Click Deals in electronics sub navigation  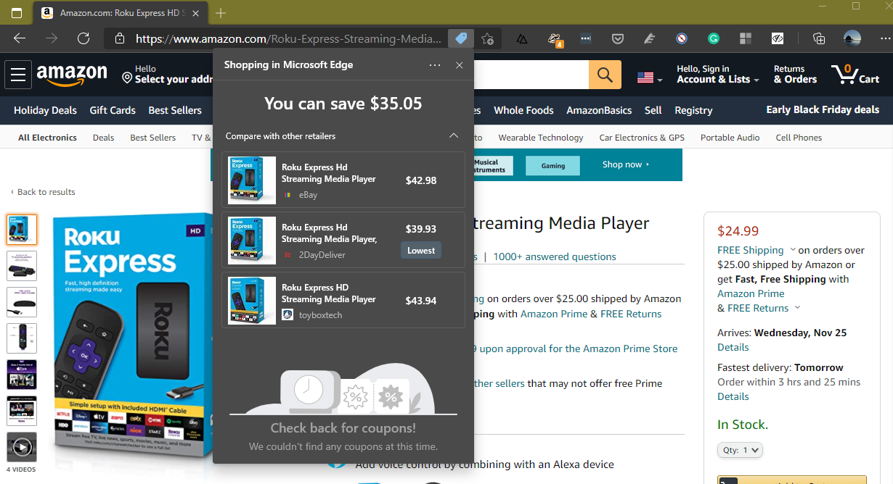pos(103,138)
